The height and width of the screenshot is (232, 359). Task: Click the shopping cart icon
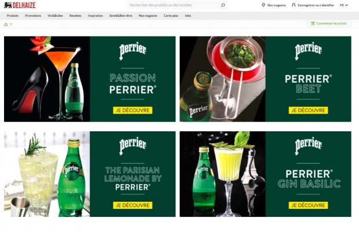point(313,23)
